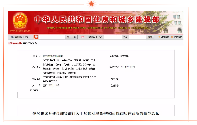Open the 收藏本站 link
Image resolution: width=197 pixels, height=125 pixels.
click(x=178, y=37)
